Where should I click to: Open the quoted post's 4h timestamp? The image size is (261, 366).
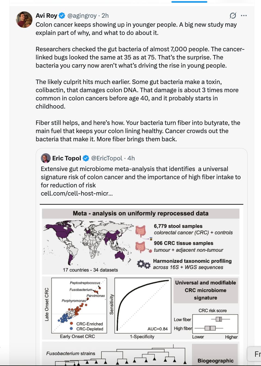pos(131,158)
